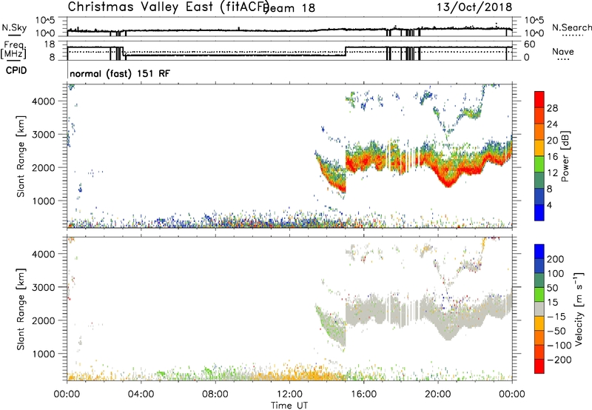Viewport: 592px width, 410px height.
Task: Click the 'Nave' legend label
Action: point(562,51)
